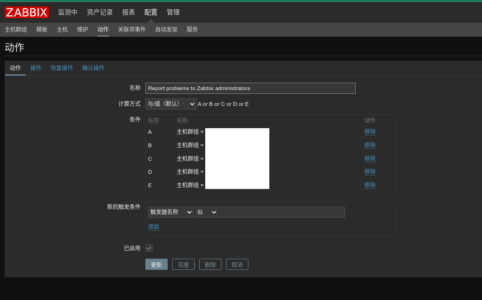Switch to the 恢复操作 tab
This screenshot has width=482, height=300.
coord(61,68)
